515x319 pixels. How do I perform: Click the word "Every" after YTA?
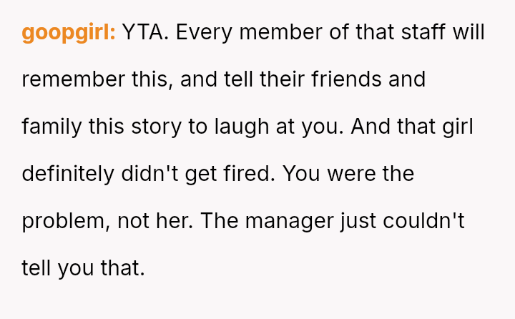tap(202, 32)
